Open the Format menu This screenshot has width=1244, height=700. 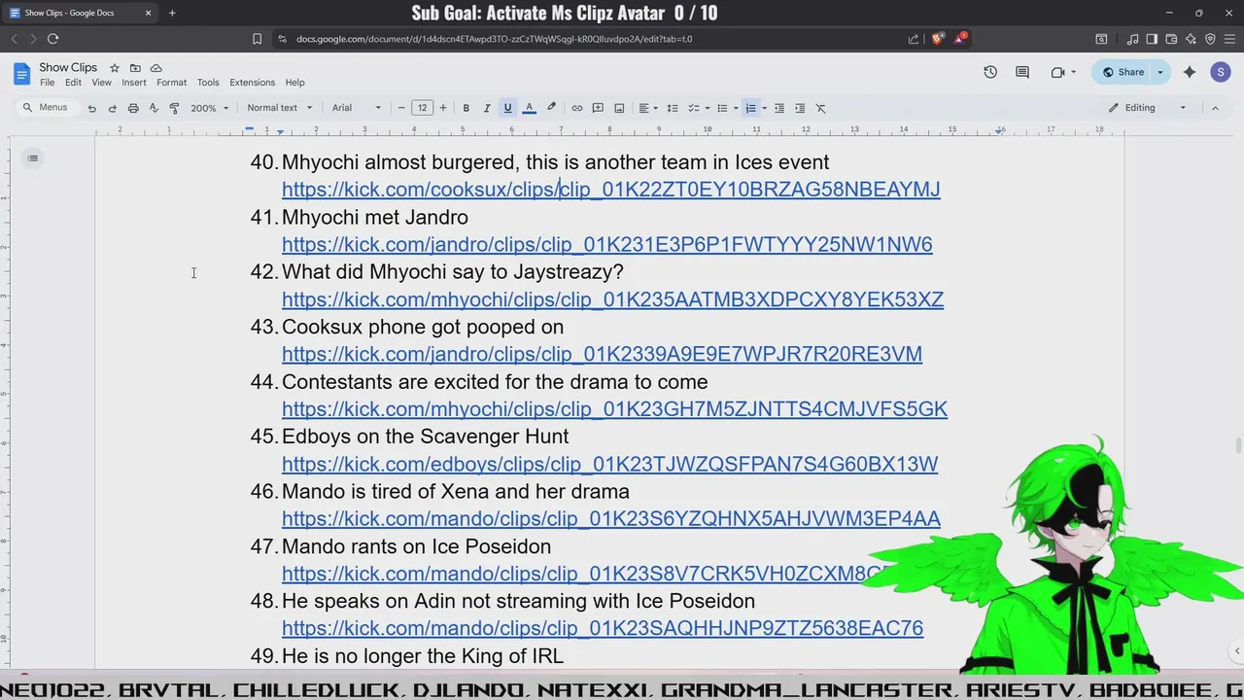point(171,83)
